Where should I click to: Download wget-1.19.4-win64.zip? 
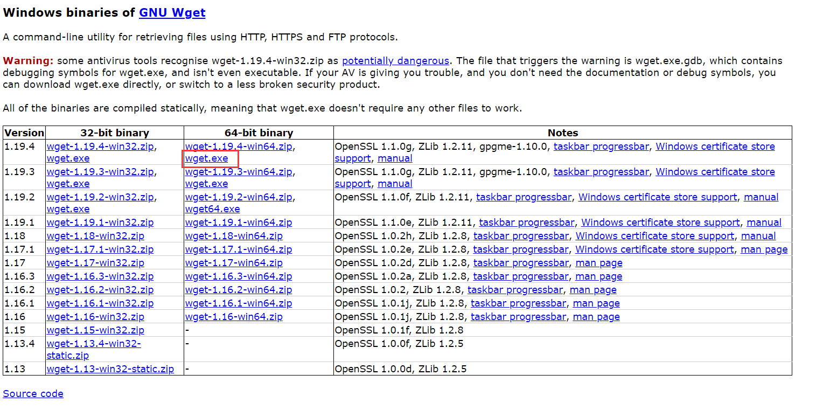point(239,147)
